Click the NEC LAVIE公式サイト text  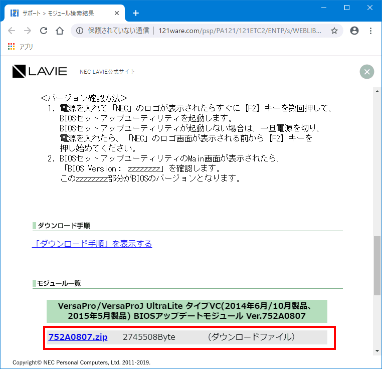(107, 72)
